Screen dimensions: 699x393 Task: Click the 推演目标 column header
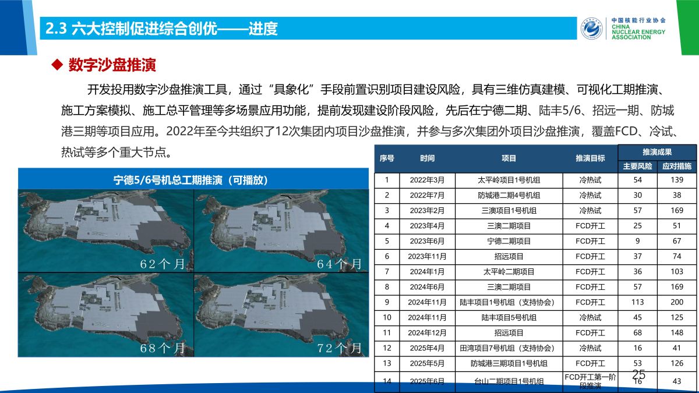[590, 158]
